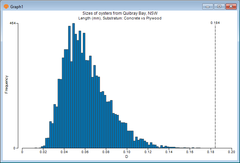Click the 0.16 x-axis tick label
240x163 pixels.
(190, 152)
